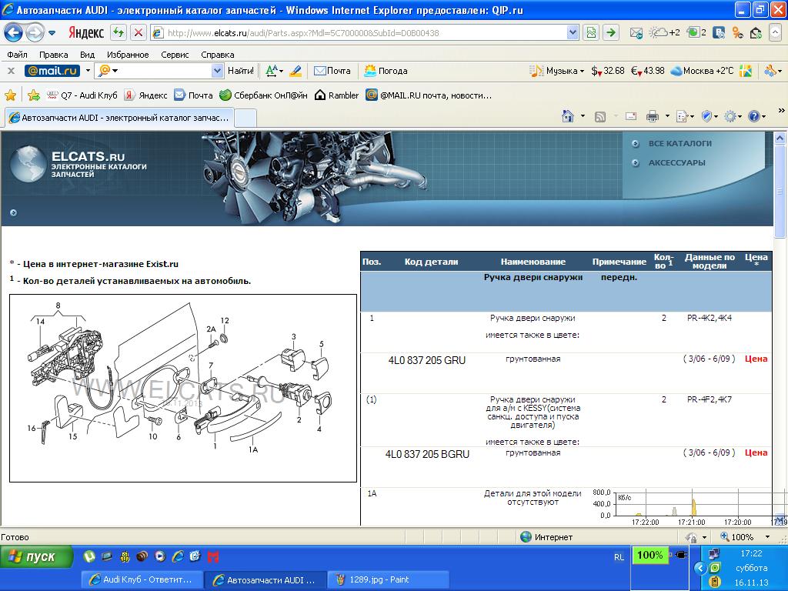Viewport: 788px width, 591px height.
Task: Click the RSS feeds icon
Action: pyautogui.click(x=600, y=117)
